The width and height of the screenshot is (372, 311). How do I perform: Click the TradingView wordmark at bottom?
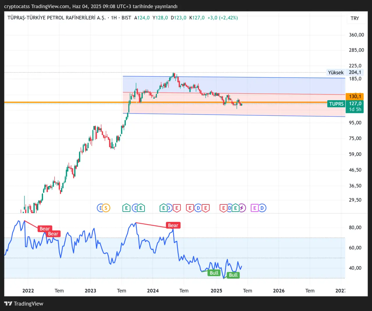point(28,304)
